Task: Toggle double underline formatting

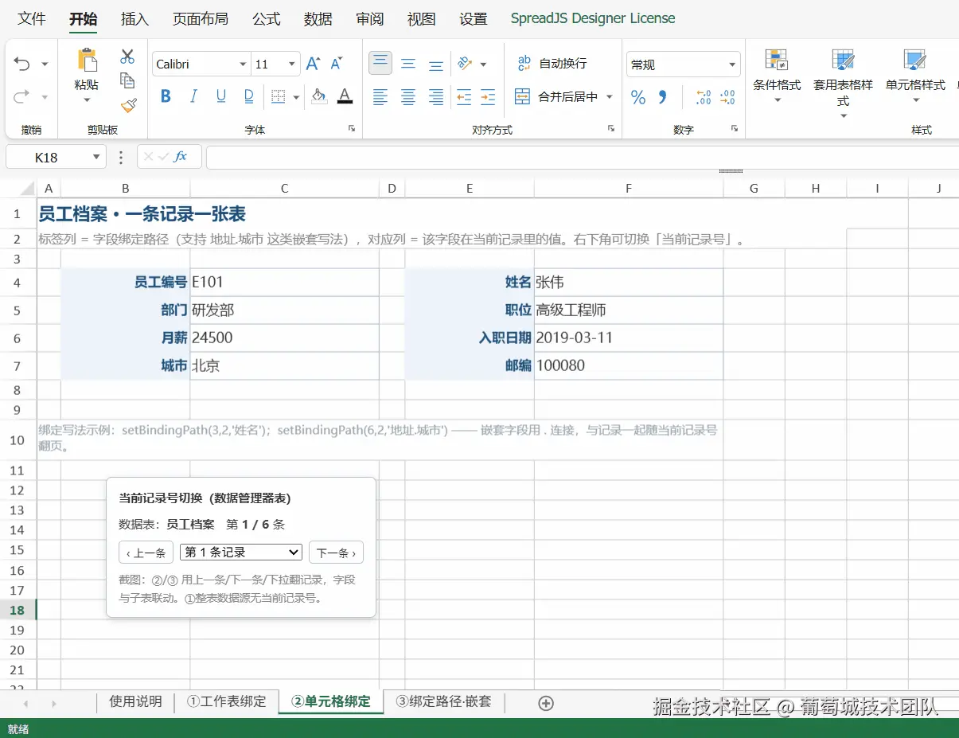Action: (x=249, y=96)
